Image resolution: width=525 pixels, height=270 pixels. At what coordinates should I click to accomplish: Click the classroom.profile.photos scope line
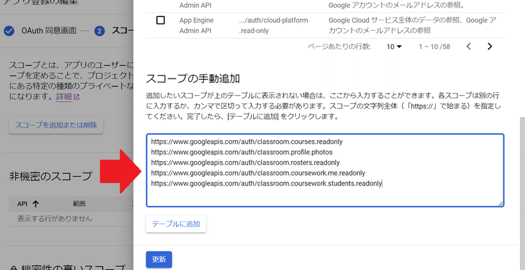241,152
